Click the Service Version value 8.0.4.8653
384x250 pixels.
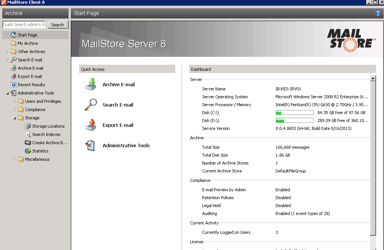[313, 128]
